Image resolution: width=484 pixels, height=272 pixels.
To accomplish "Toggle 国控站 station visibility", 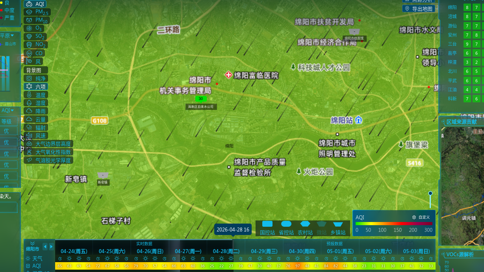I will [267, 228].
